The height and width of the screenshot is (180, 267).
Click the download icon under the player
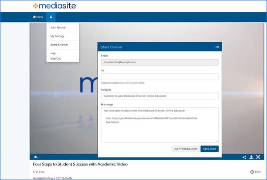[251, 157]
